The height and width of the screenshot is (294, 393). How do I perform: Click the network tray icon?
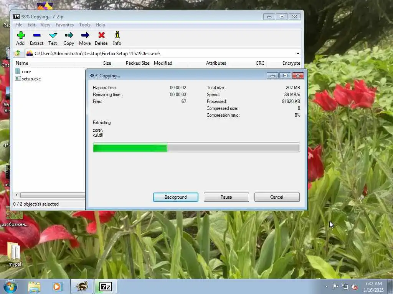tap(345, 287)
